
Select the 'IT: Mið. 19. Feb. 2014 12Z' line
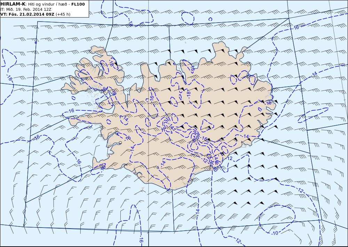(x=26, y=9)
